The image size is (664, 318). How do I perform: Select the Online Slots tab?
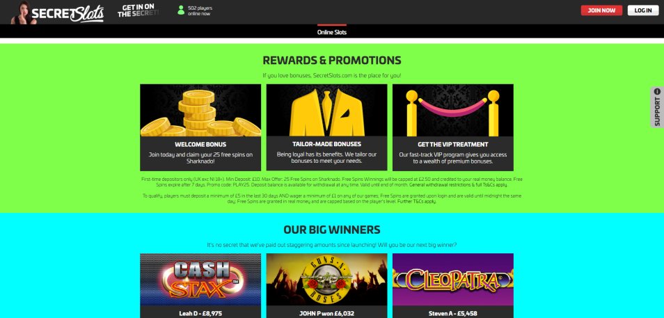pos(332,32)
